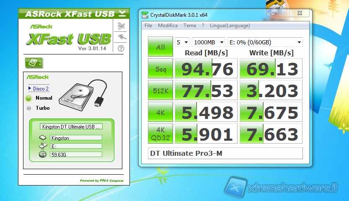Click the green disk 2 tab icon

(x=34, y=63)
